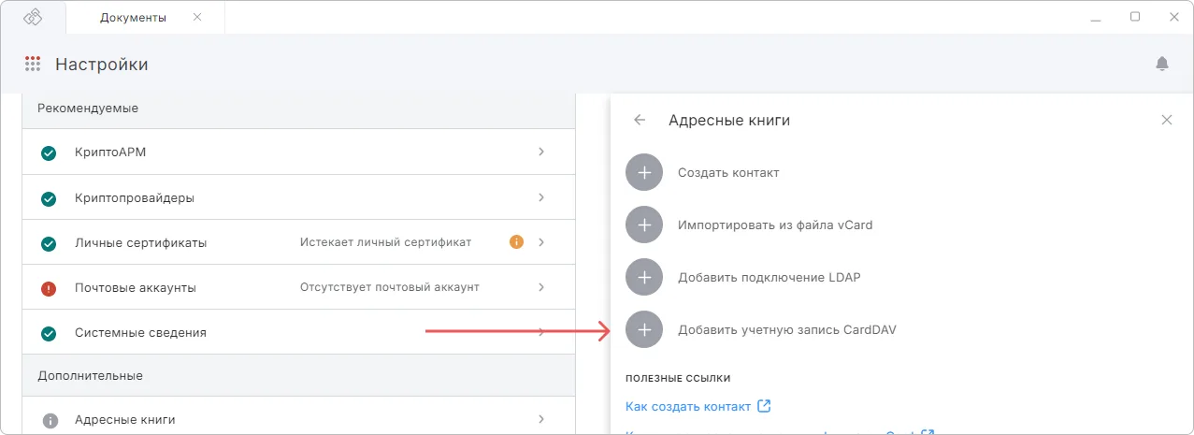1194x435 pixels.
Task: Expand the Криптопровайдеры row chevron
Action: pyautogui.click(x=541, y=197)
